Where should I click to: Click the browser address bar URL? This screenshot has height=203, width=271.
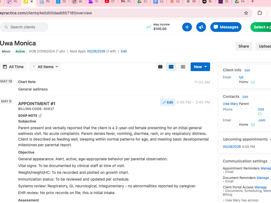click(46, 13)
